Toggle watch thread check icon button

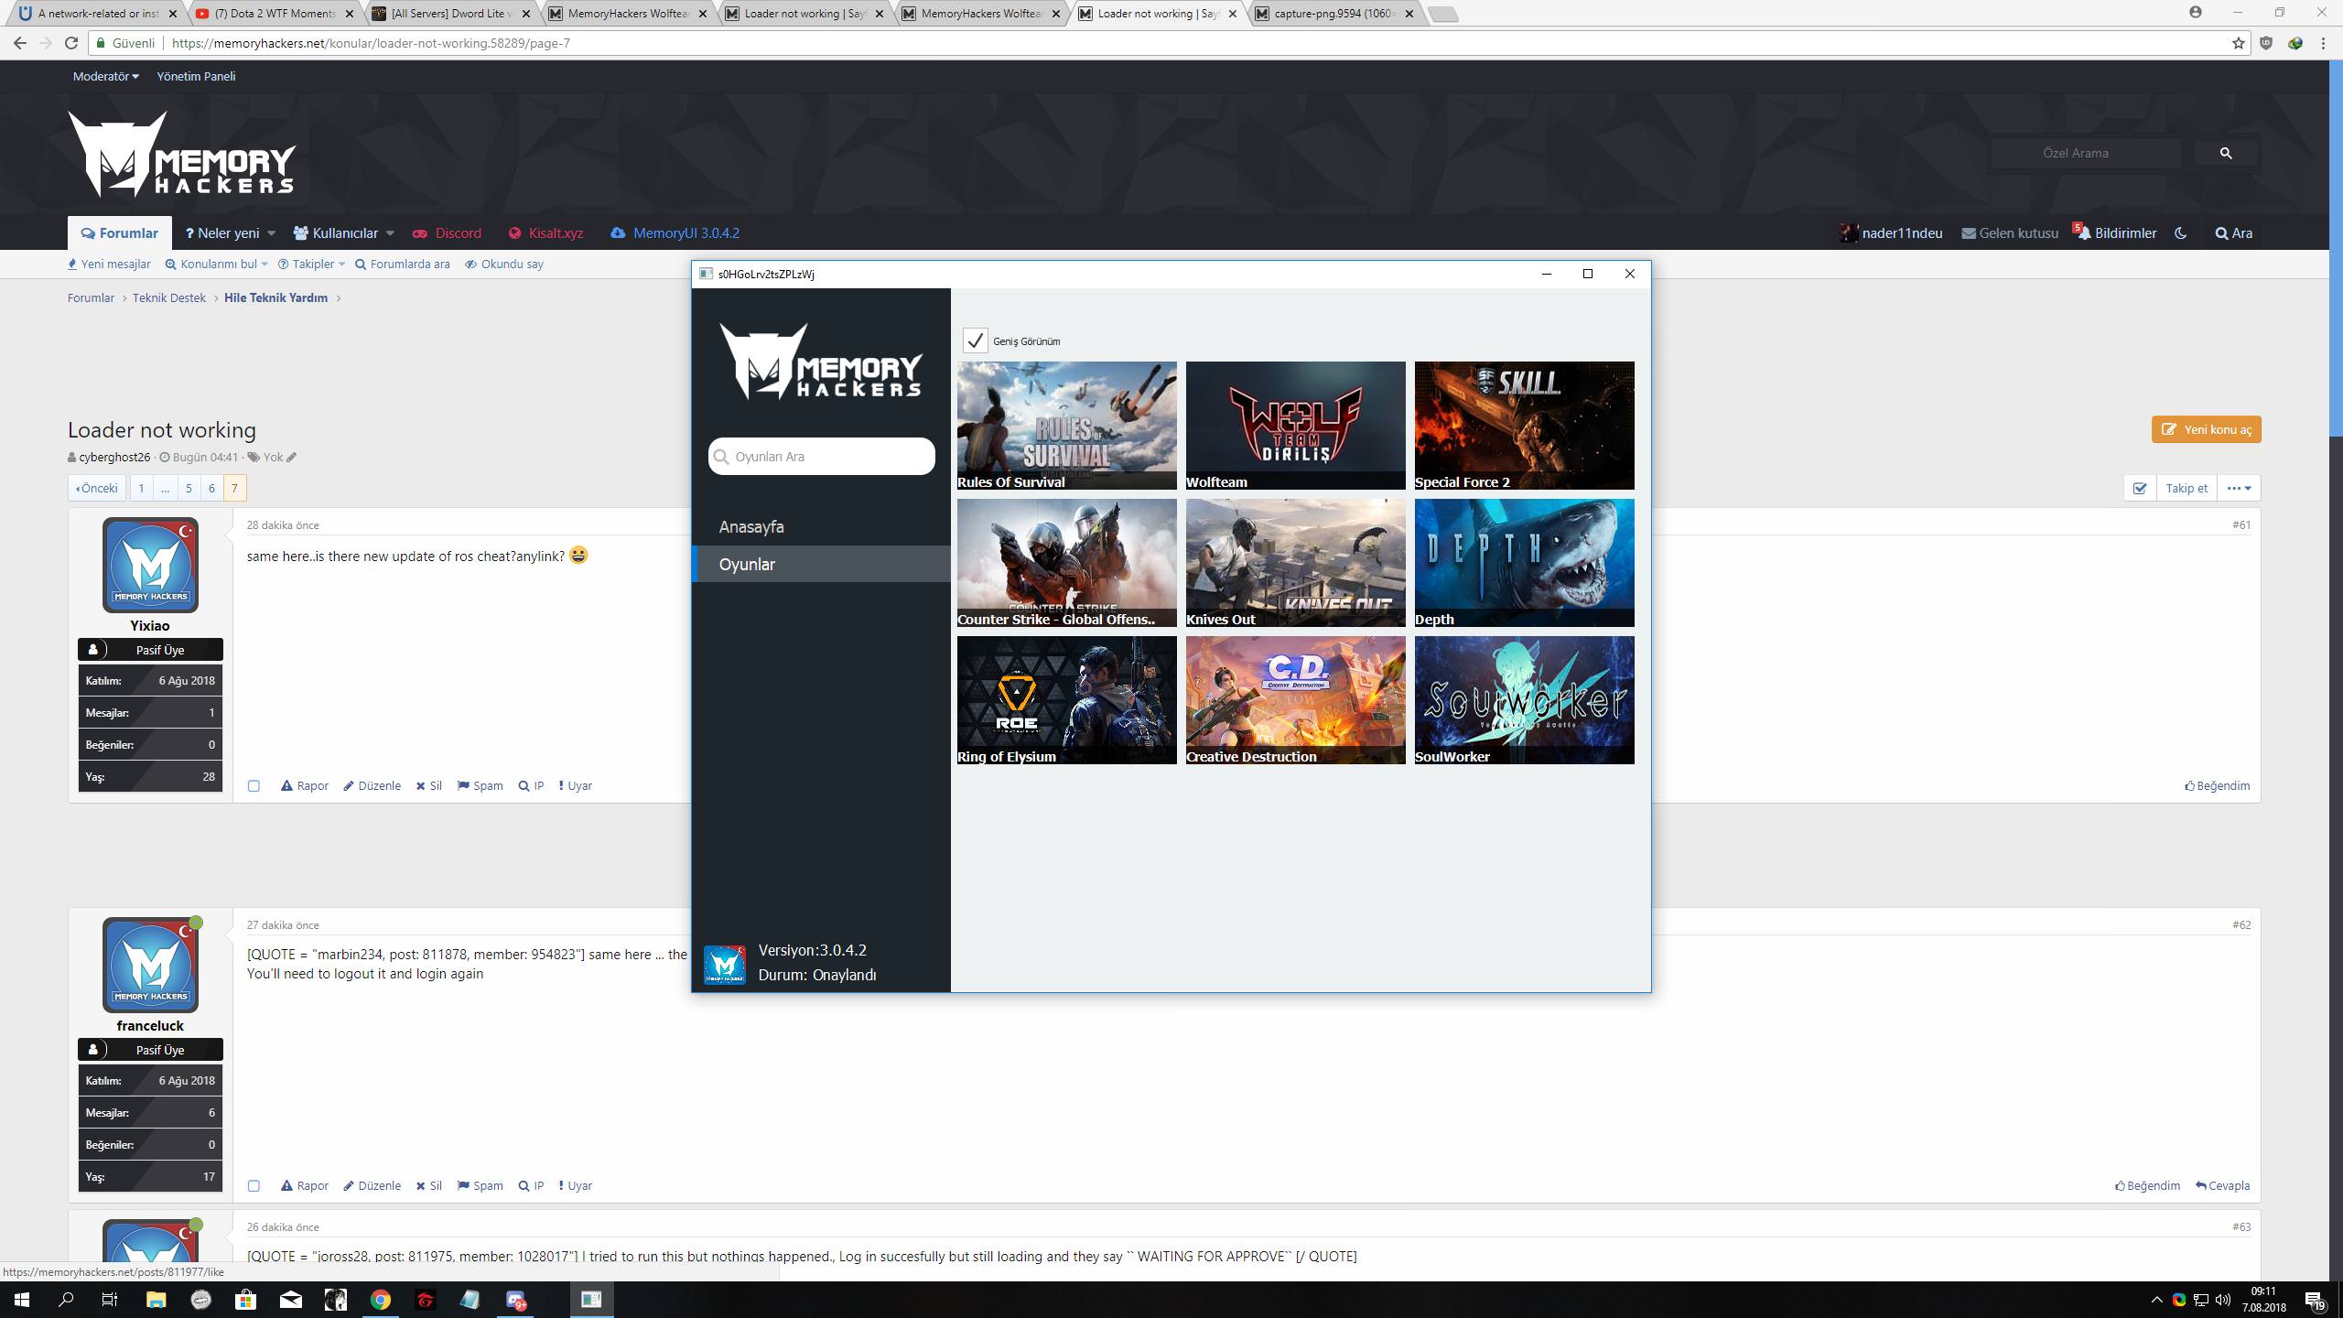(x=2140, y=488)
